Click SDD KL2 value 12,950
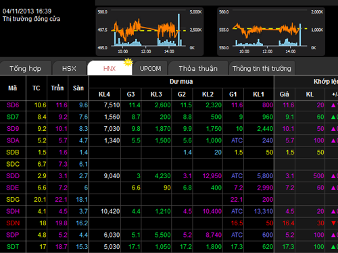Image resolution: width=338 pixels, height=253 pixels. point(212,176)
